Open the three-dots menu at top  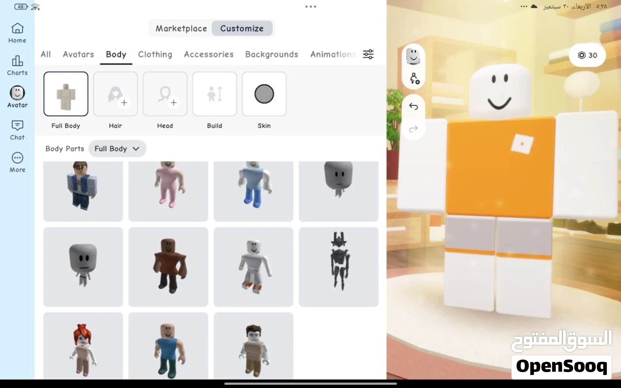[310, 6]
